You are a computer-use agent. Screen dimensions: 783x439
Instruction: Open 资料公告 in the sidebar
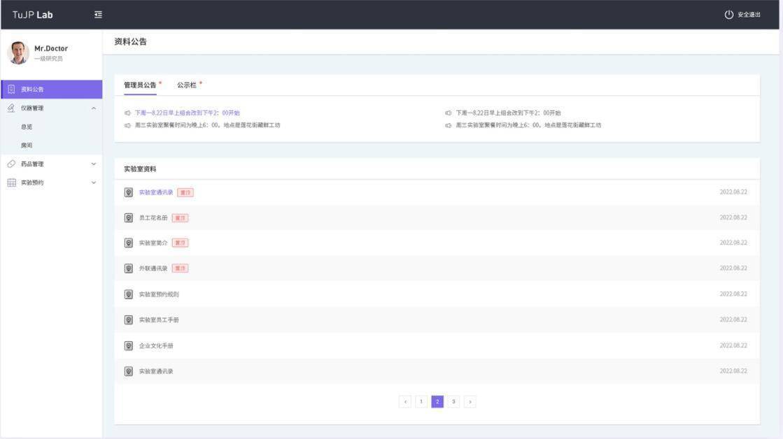[x=32, y=89]
